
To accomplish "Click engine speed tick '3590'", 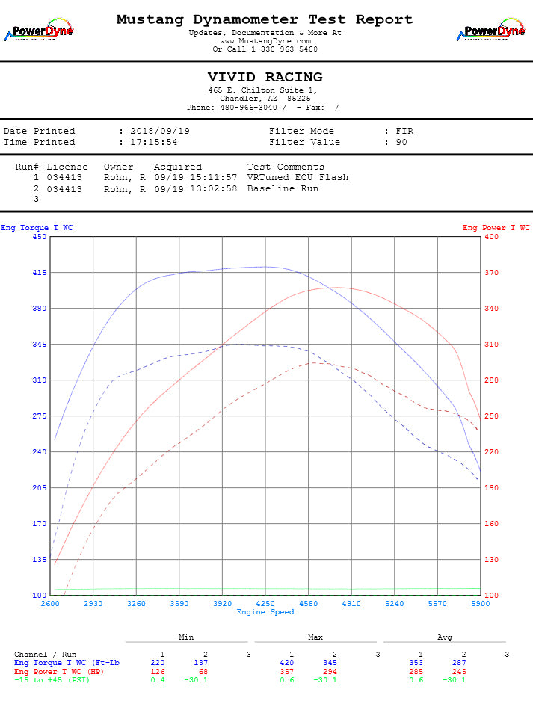I will (179, 604).
